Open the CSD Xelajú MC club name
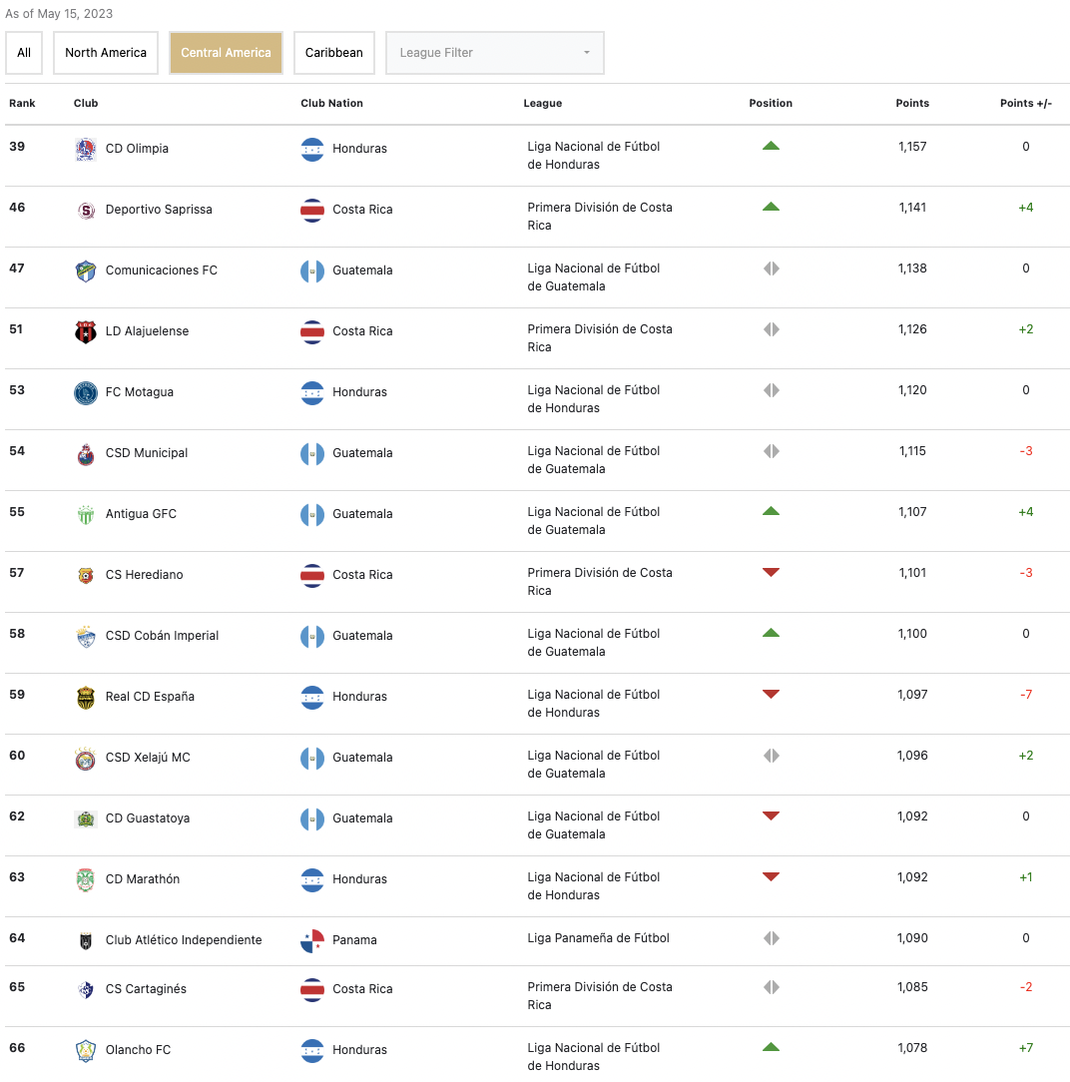 click(148, 757)
